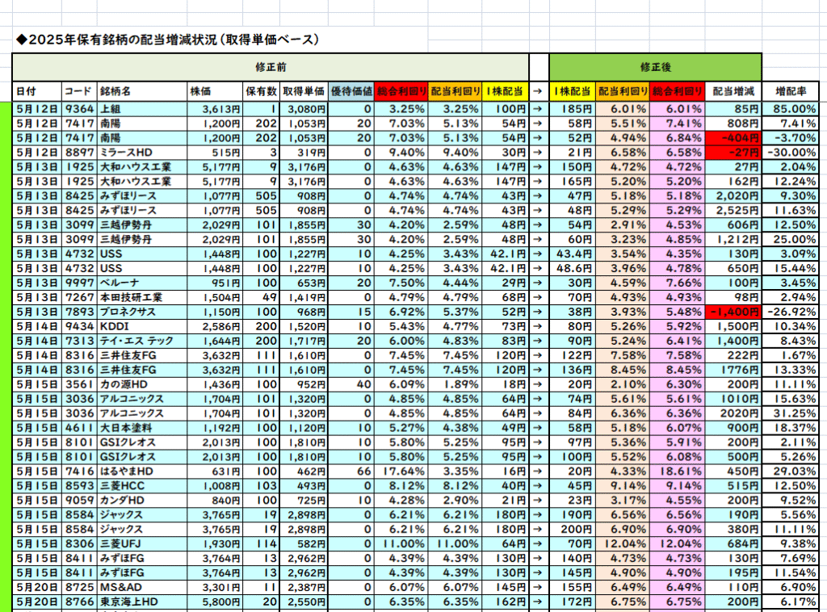Image resolution: width=827 pixels, height=612 pixels.
Task: Select the 配当増減 column header
Action: coord(733,91)
